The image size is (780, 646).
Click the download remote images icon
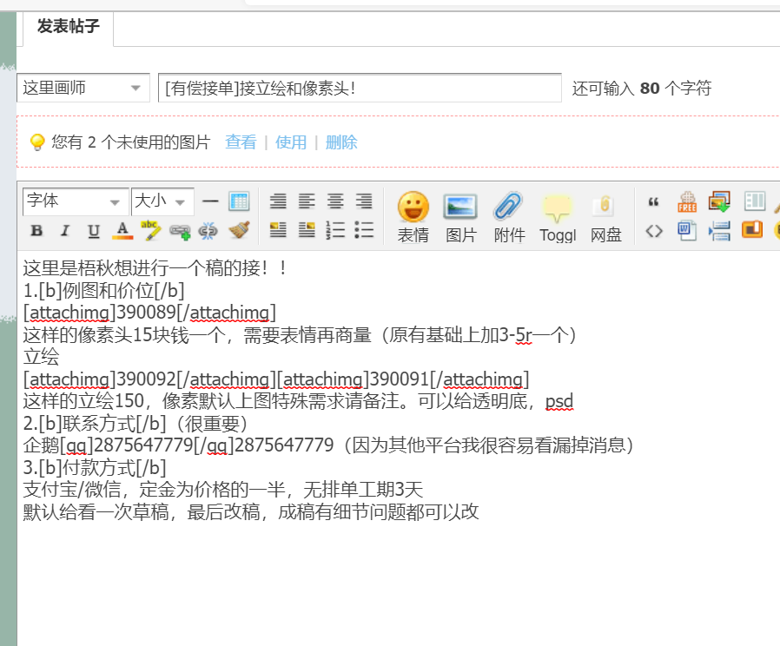click(719, 202)
